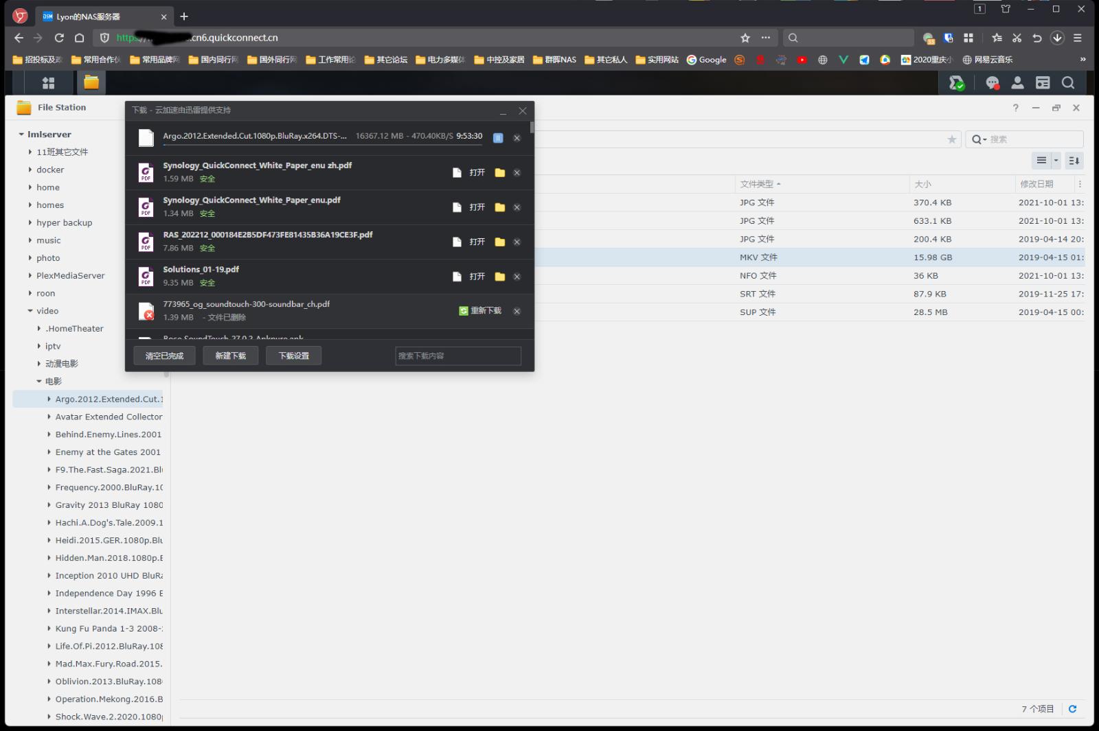Collapse the video folder tree
Screen dimensions: 1099x731
(30, 311)
